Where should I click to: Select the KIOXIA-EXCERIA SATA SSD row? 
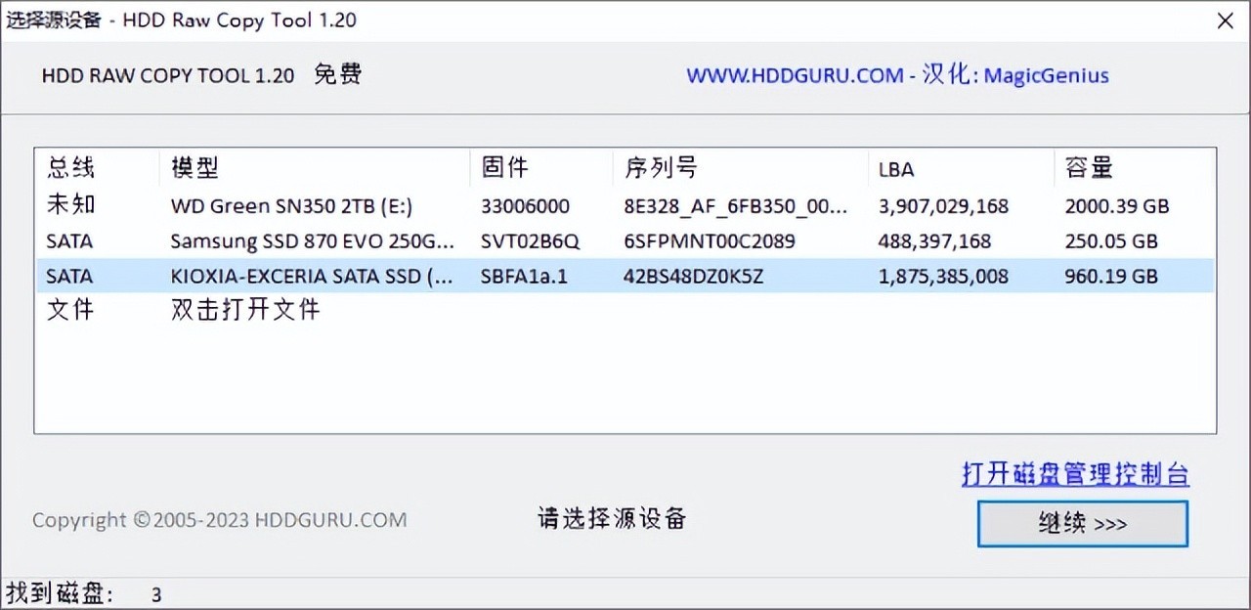pos(625,276)
